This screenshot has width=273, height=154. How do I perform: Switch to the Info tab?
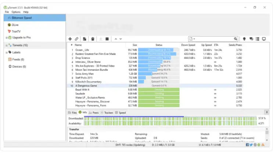(x=83, y=112)
